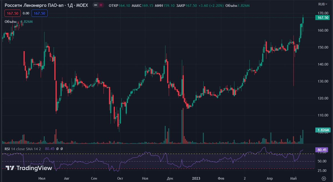The width and height of the screenshot is (333, 182).
Task: Click the green 1.826M volume axis label
Action: click(323, 130)
